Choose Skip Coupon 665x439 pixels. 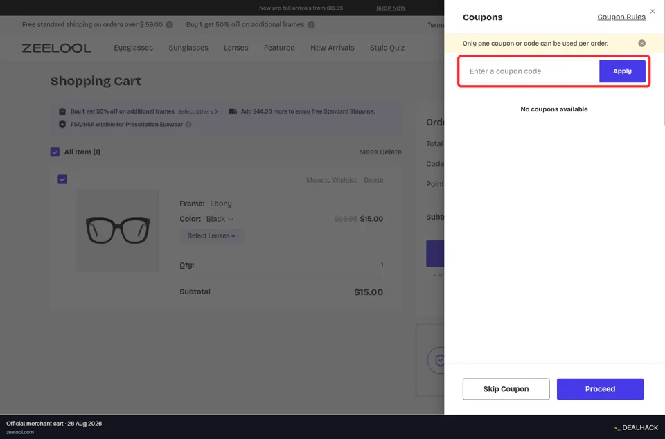(506, 389)
